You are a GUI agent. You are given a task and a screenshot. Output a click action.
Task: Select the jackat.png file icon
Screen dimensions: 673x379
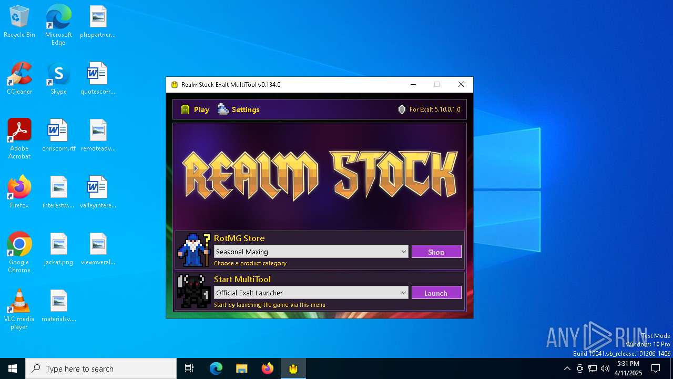pos(58,250)
